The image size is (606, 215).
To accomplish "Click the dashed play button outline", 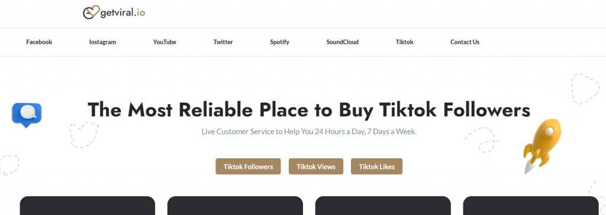I will (x=585, y=89).
